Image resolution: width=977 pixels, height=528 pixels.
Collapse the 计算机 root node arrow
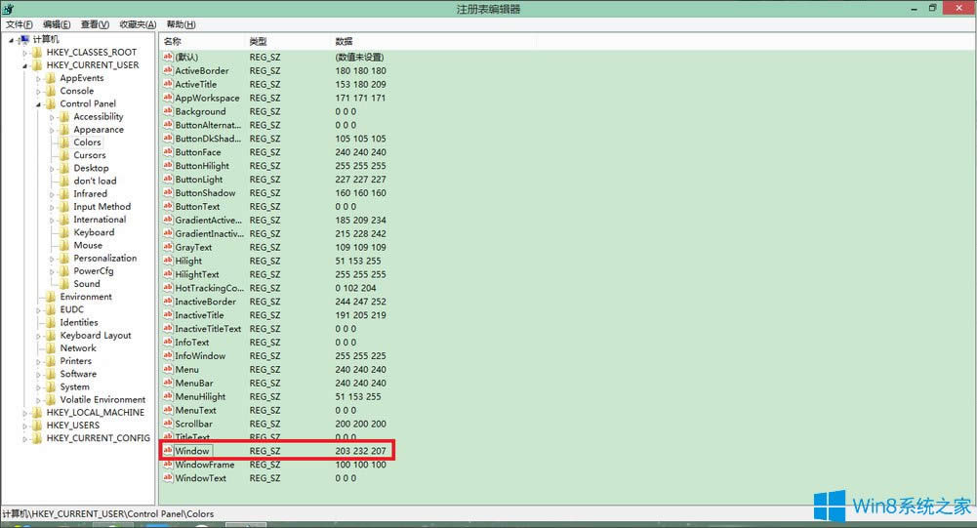point(11,40)
